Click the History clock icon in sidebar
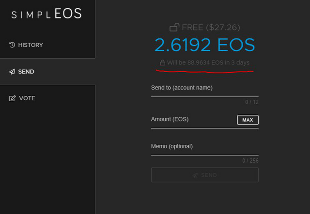The image size is (310, 214). coord(13,45)
